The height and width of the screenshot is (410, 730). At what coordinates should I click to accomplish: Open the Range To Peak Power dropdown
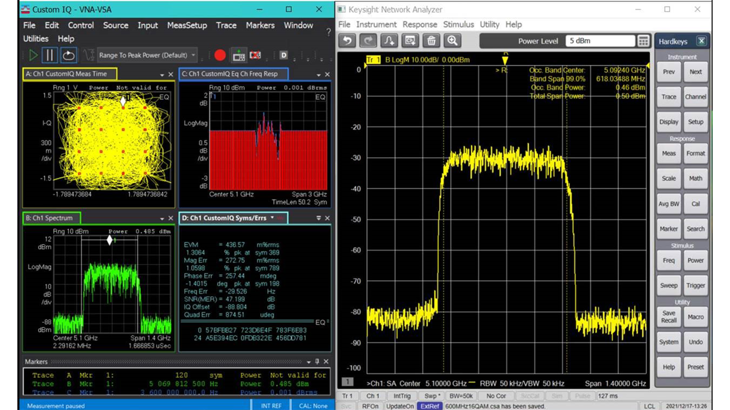(x=148, y=55)
